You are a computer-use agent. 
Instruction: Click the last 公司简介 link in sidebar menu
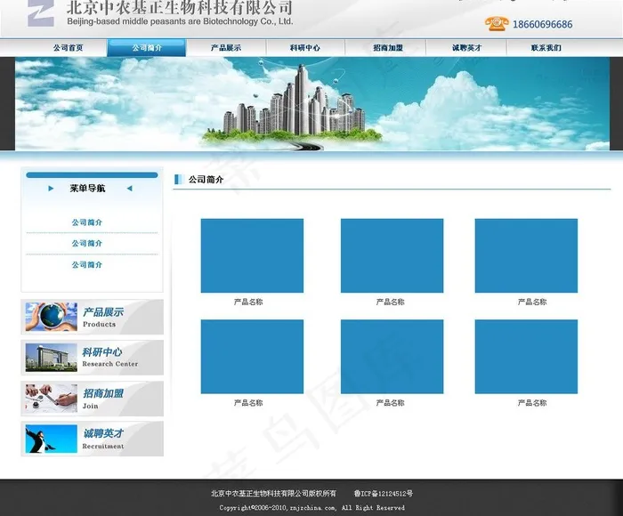tap(87, 265)
